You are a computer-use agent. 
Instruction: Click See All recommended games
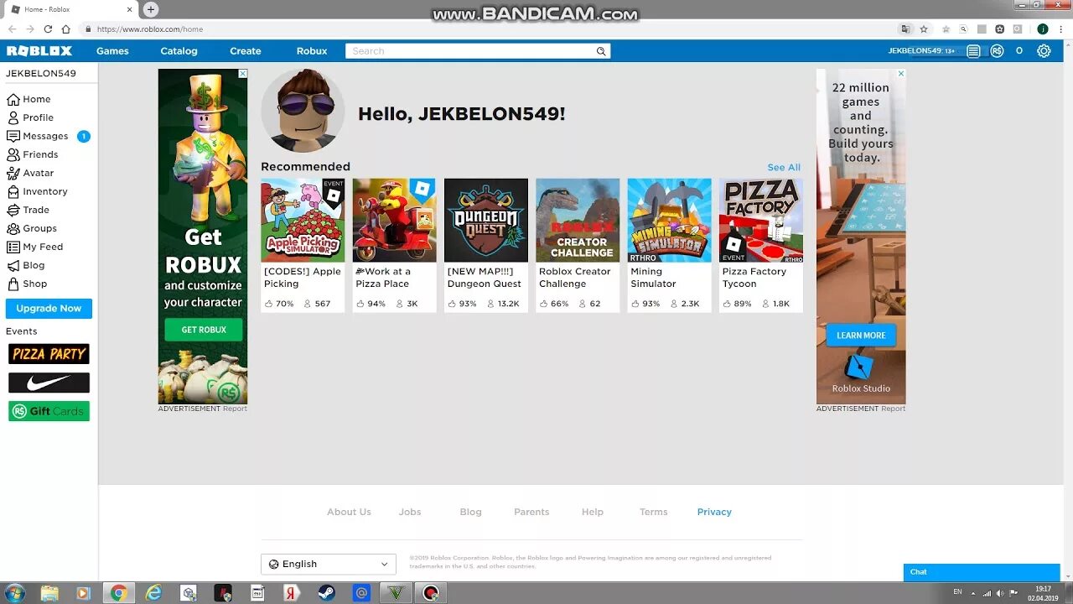(x=784, y=168)
